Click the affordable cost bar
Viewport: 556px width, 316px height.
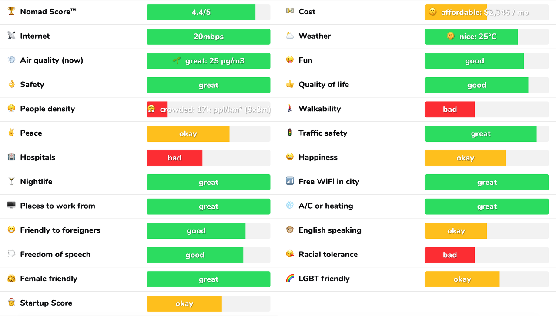pyautogui.click(x=487, y=12)
